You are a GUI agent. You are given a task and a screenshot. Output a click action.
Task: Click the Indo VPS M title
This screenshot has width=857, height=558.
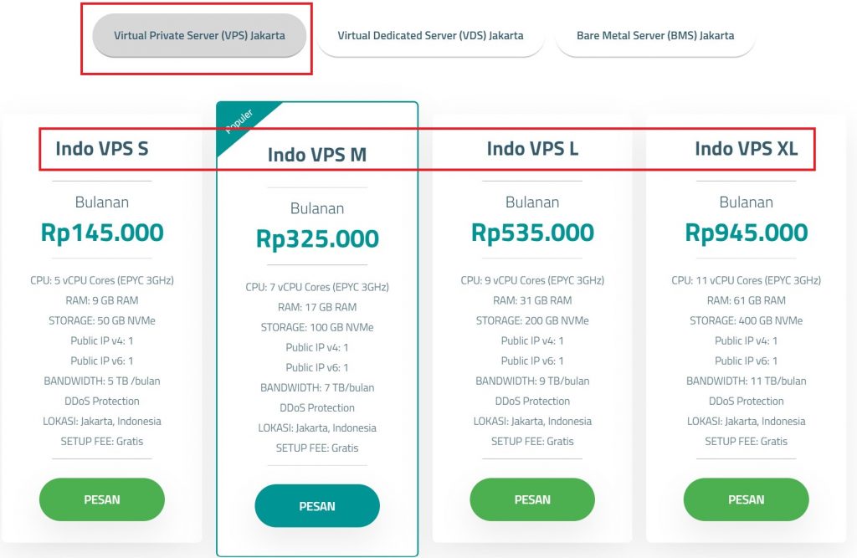point(317,155)
